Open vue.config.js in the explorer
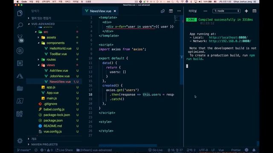 pyautogui.click(x=52, y=132)
